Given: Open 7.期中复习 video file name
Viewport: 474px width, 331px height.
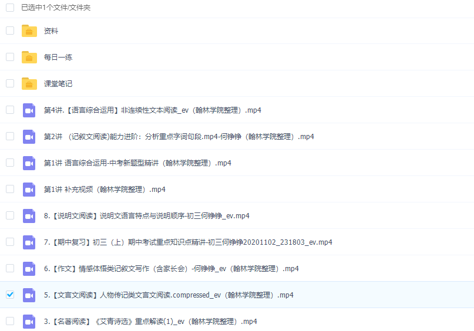Looking at the screenshot, I should tap(188, 242).
